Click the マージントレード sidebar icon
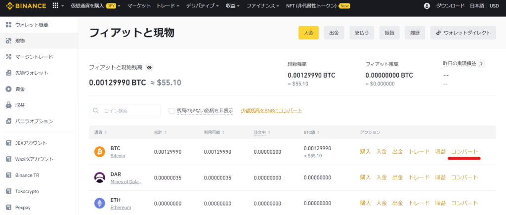This screenshot has height=215, width=506. click(x=9, y=57)
